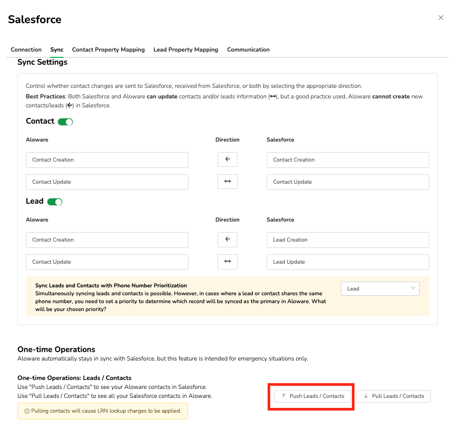Disable the Lead sync switch
This screenshot has width=453, height=430.
click(55, 202)
